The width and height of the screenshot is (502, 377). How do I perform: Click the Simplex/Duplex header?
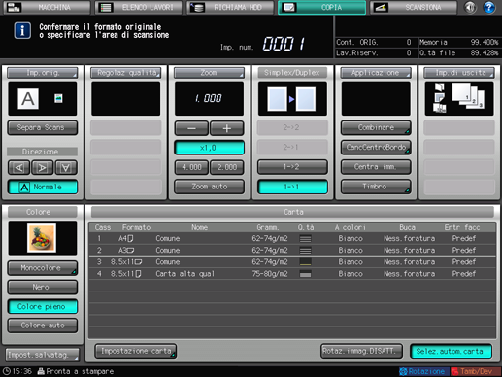pos(292,73)
